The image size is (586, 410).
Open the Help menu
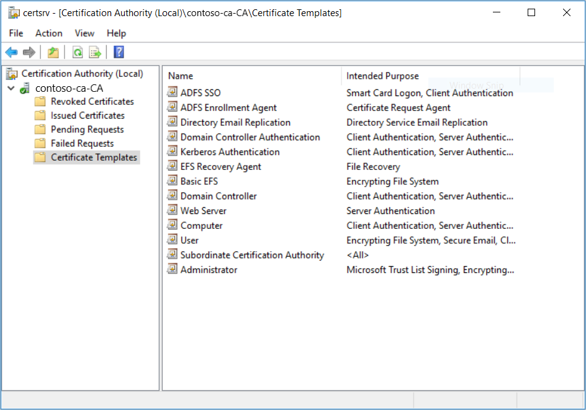pyautogui.click(x=116, y=33)
